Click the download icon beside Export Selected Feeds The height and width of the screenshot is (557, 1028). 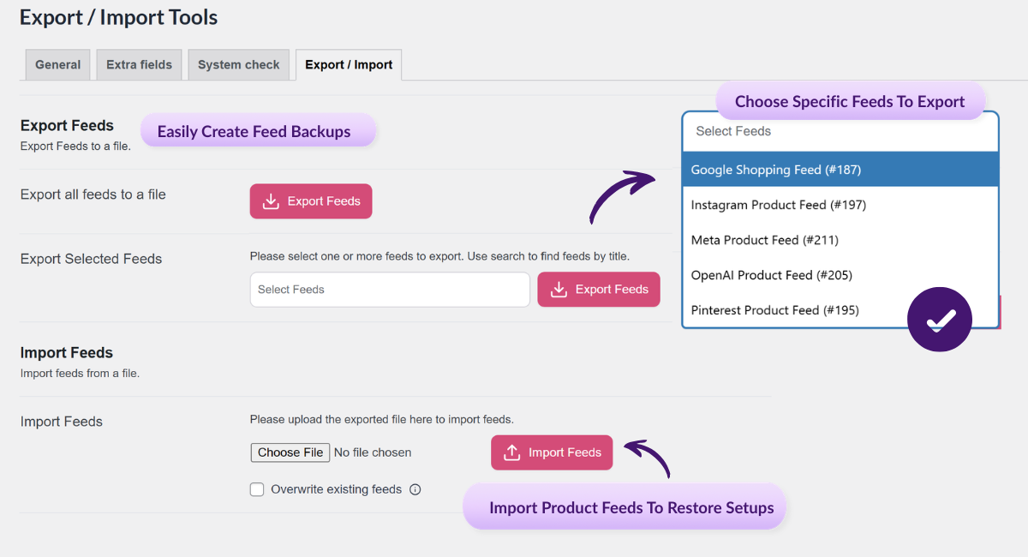pyautogui.click(x=559, y=289)
